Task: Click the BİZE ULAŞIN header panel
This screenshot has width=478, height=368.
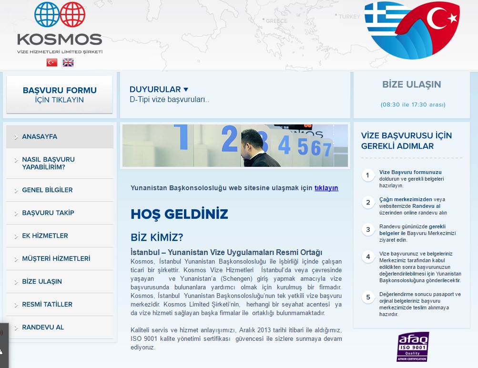Action: pos(412,95)
